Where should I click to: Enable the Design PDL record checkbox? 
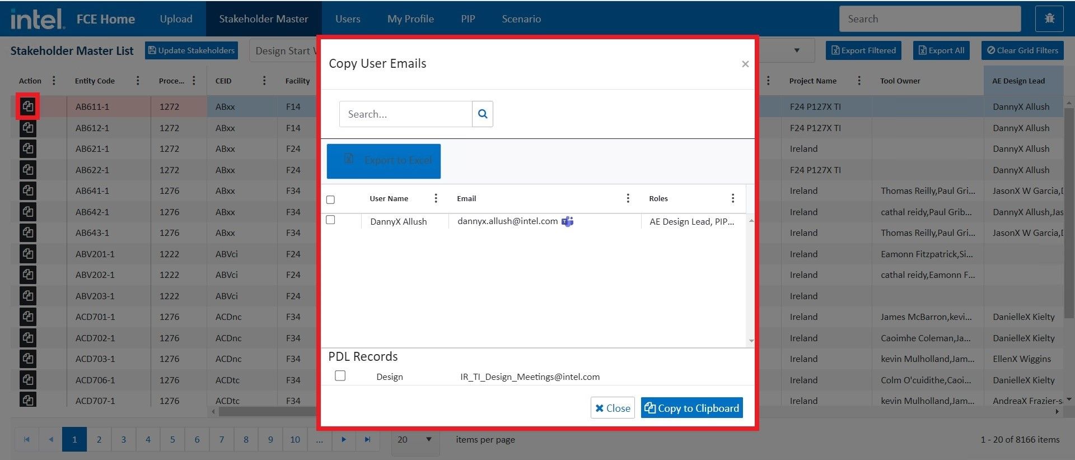coord(340,376)
